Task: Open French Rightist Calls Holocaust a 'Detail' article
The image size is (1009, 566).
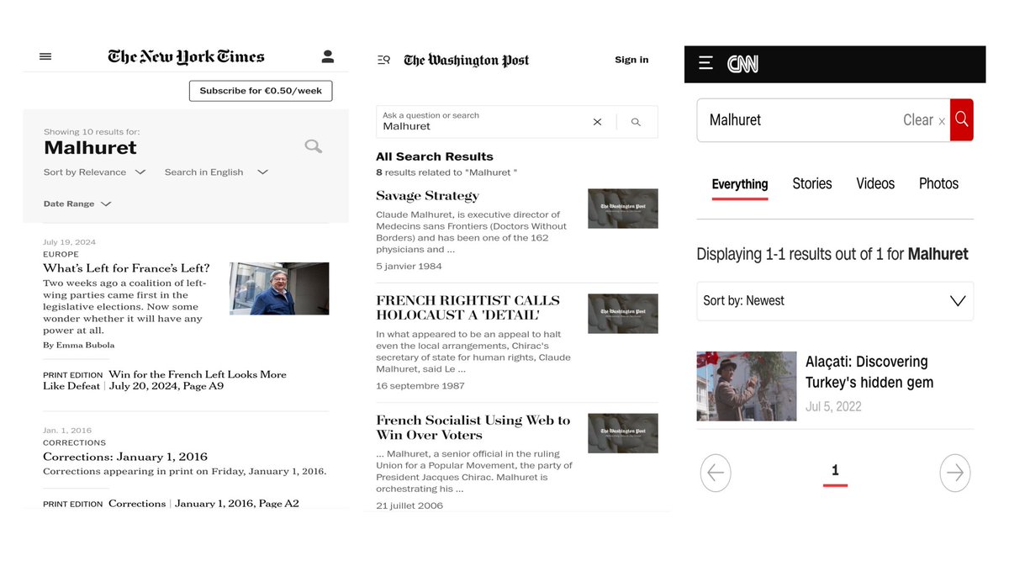Action: click(x=468, y=308)
